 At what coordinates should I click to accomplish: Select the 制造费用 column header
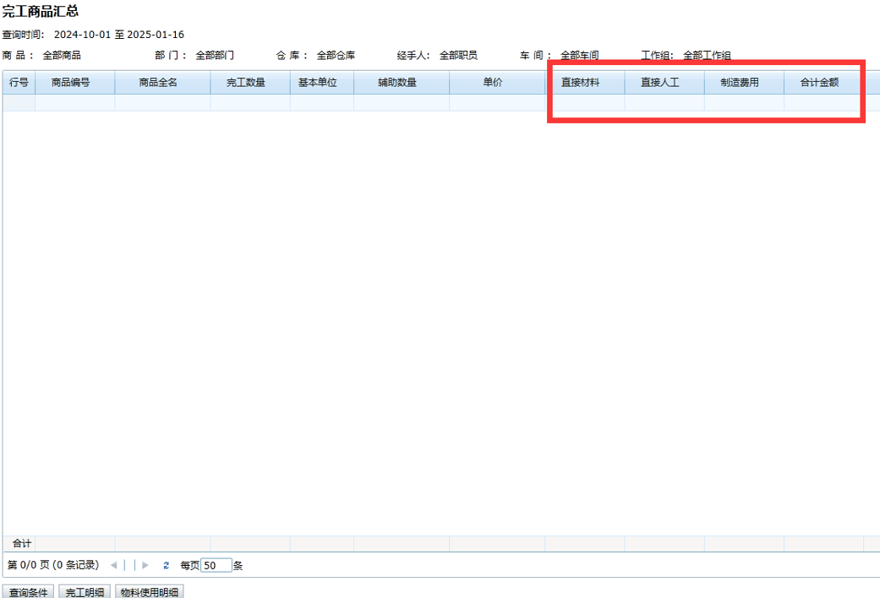coord(743,83)
